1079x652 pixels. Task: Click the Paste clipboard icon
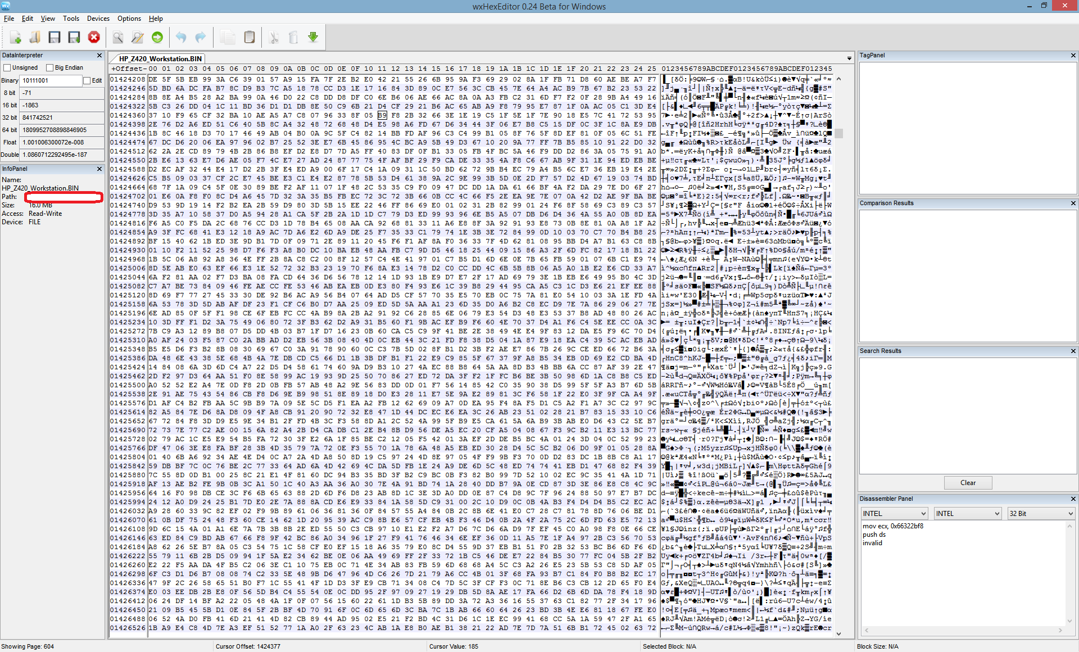[250, 37]
